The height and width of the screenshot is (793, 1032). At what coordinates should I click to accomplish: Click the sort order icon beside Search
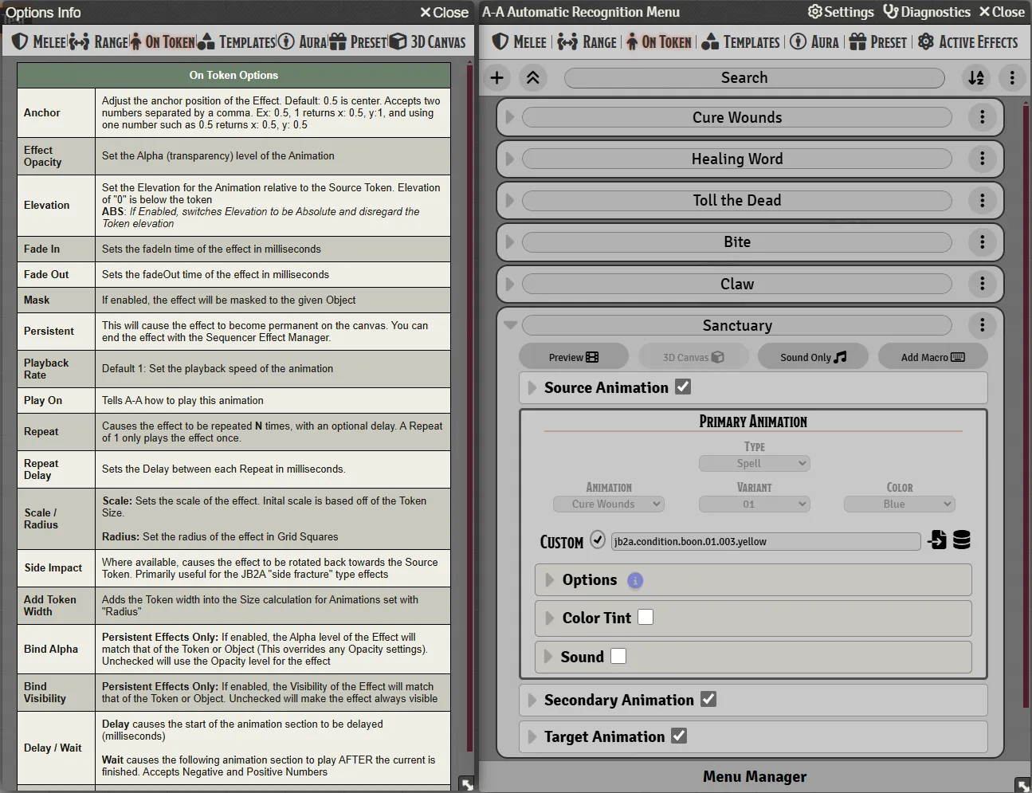click(x=976, y=77)
